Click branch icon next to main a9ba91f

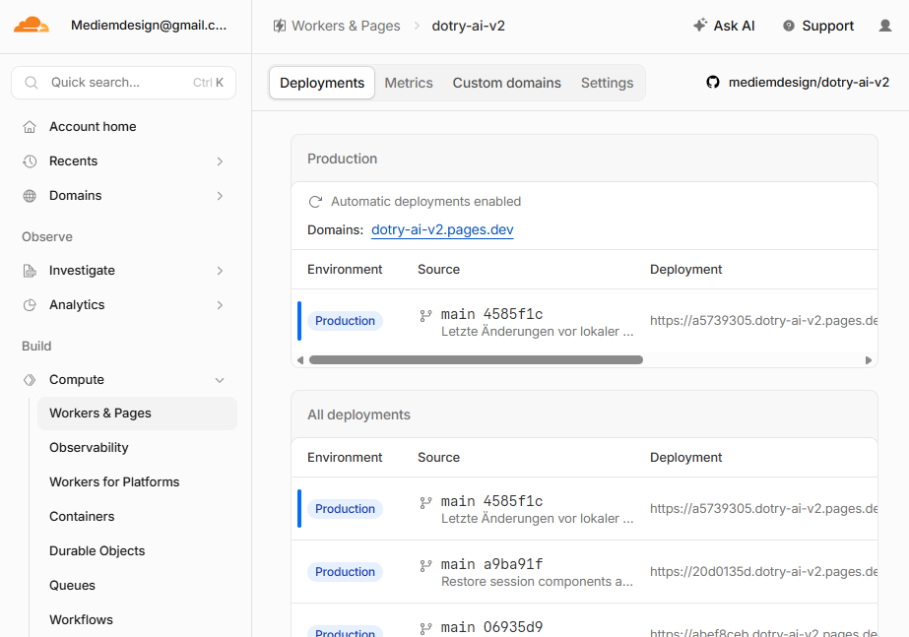coord(425,565)
